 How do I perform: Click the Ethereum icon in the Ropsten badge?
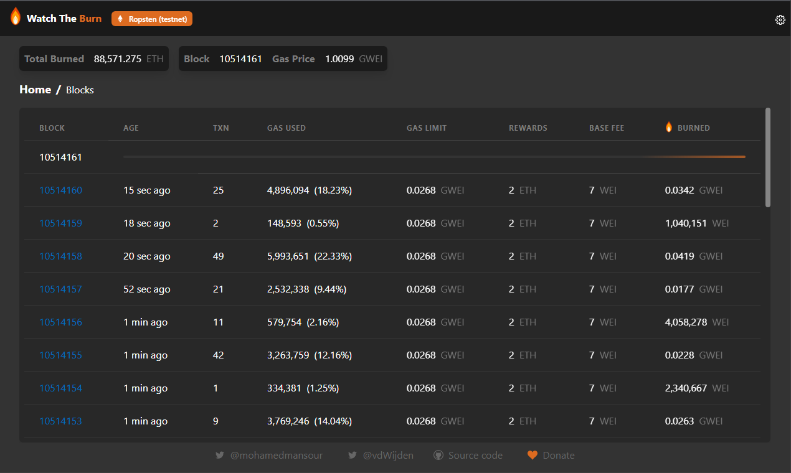pos(120,19)
